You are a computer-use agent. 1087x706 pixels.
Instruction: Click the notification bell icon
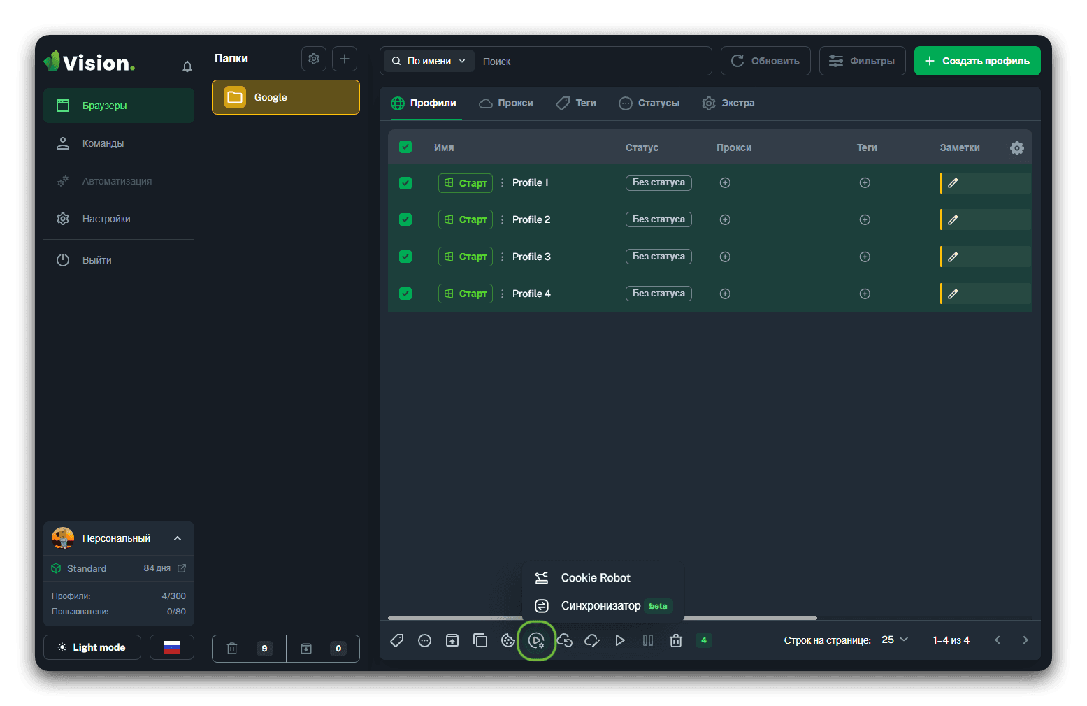pyautogui.click(x=187, y=66)
